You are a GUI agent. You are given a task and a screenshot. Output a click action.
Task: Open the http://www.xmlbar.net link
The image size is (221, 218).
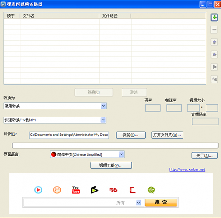(187, 169)
